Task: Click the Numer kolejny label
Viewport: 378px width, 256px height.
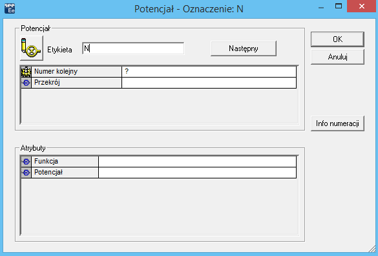Action: (x=56, y=71)
